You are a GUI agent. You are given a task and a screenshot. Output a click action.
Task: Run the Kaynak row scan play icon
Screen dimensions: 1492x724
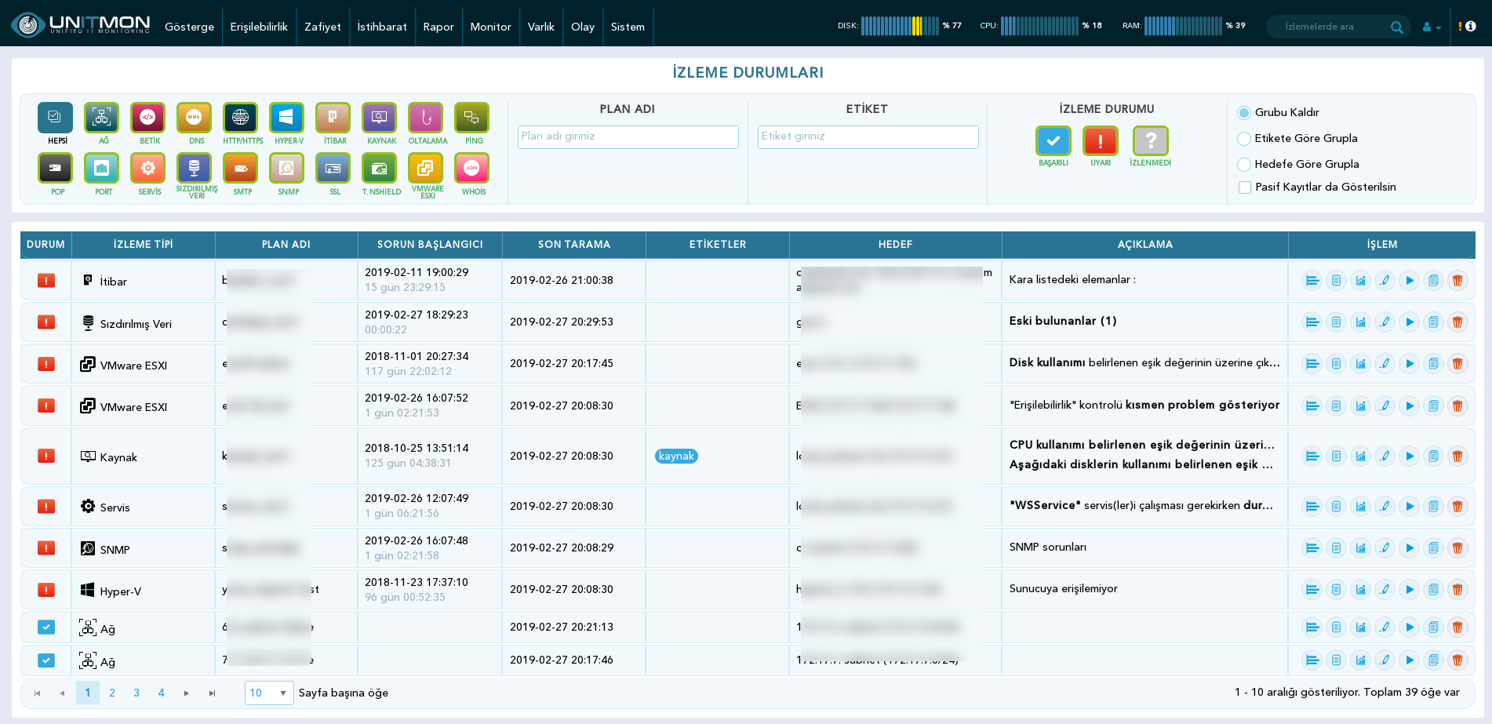tap(1410, 456)
